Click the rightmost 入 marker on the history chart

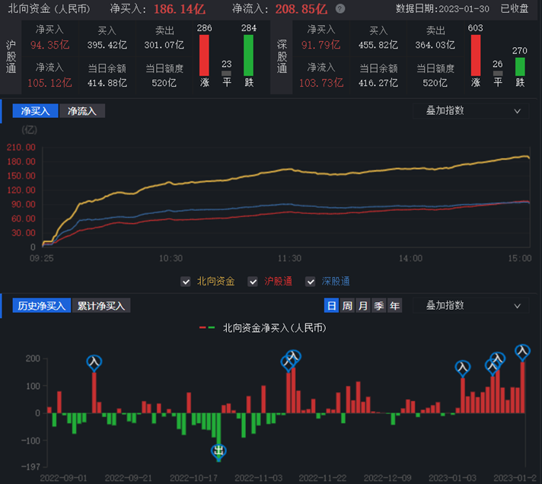[522, 352]
